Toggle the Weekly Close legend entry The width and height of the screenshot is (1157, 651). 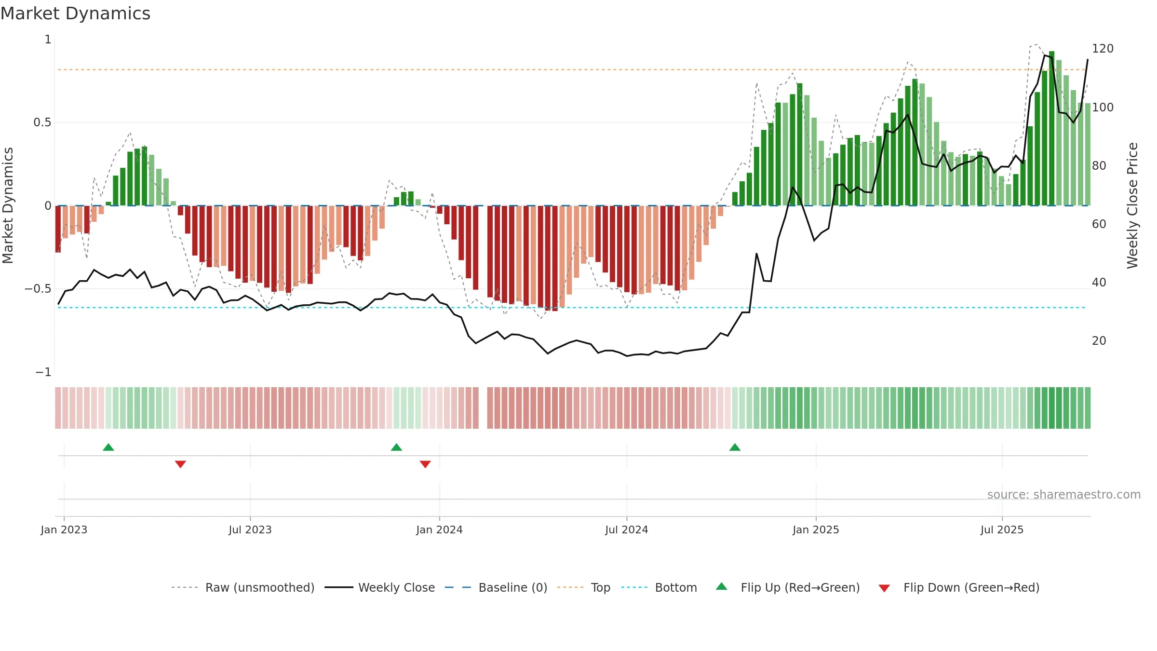click(380, 587)
